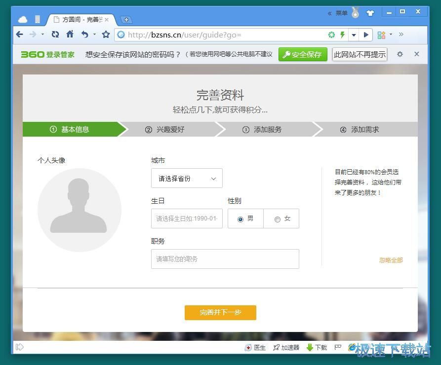Bookmark page with the star icon
The width and height of the screenshot is (441, 365).
(x=106, y=35)
